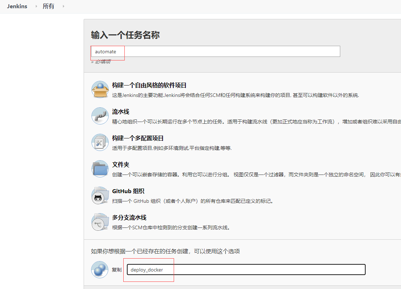Click the 多分支流水线 description text

coord(172,227)
